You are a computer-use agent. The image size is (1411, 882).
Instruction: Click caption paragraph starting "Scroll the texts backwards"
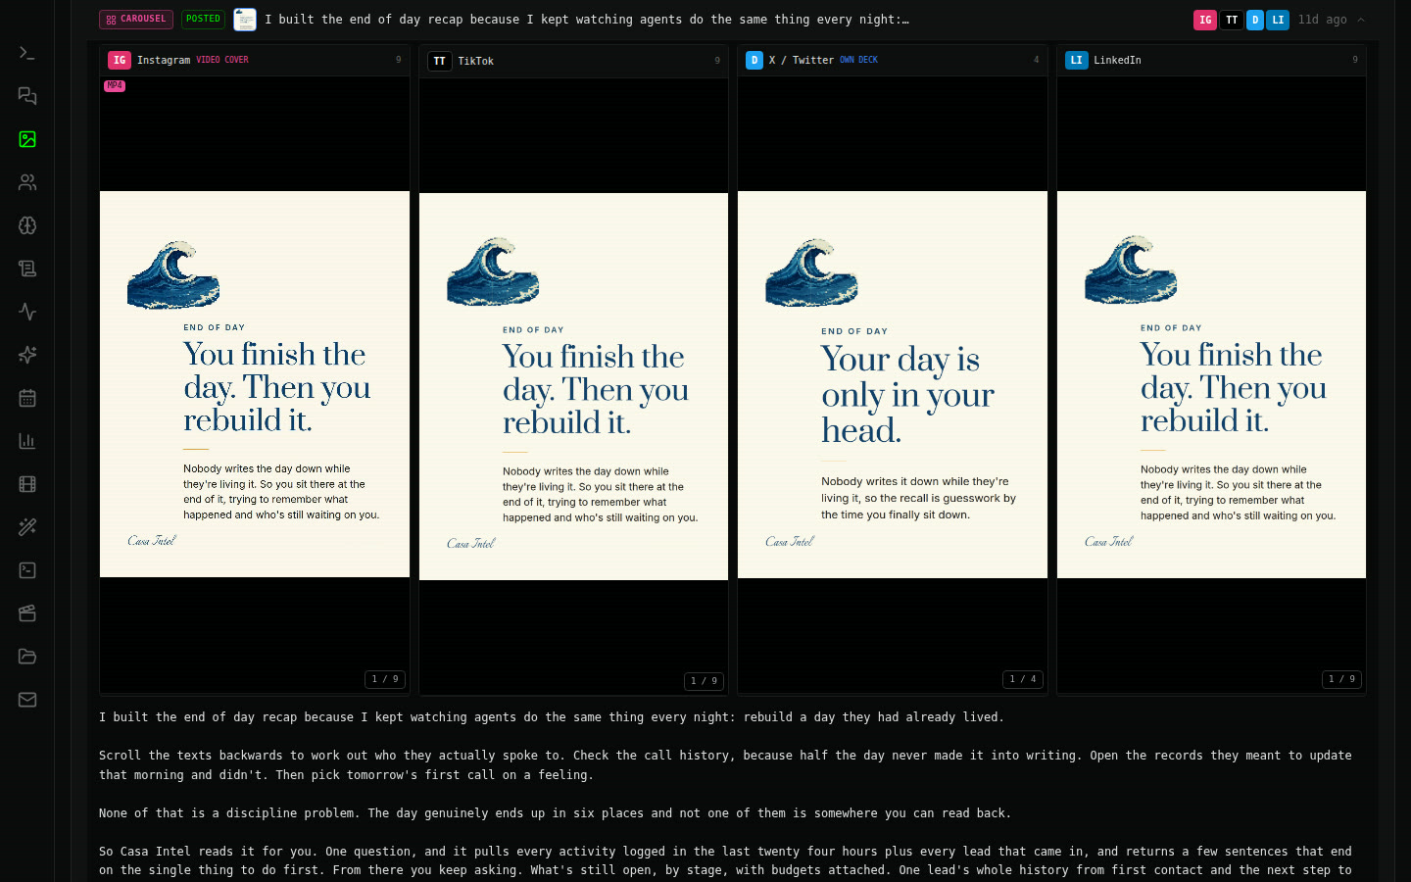click(x=725, y=765)
